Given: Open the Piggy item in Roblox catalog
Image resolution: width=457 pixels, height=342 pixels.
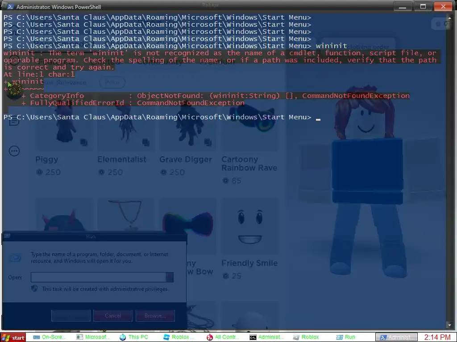Looking at the screenshot, I should point(46,159).
